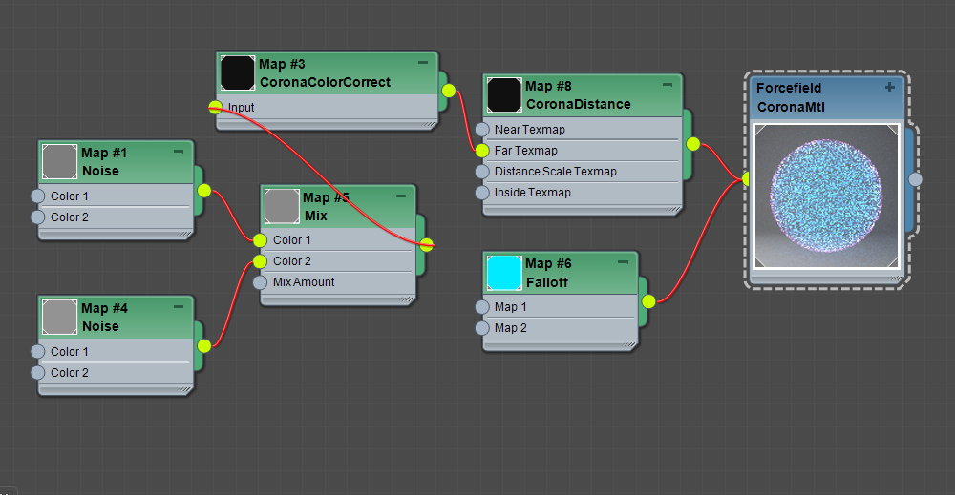This screenshot has height=495, width=955.
Task: Select the Map #3 CoronaColorCorrect title
Action: 325,73
